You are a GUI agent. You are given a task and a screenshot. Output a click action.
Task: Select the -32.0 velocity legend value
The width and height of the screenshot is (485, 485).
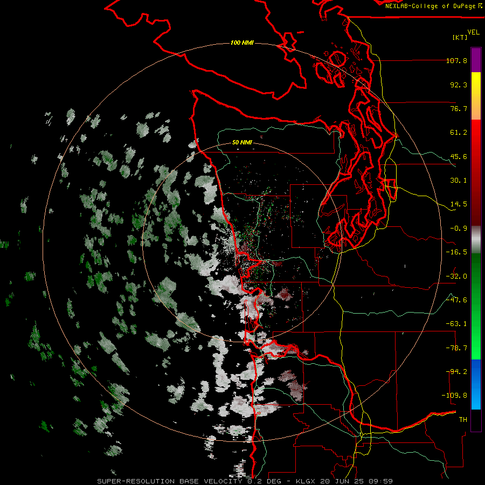[x=456, y=276]
